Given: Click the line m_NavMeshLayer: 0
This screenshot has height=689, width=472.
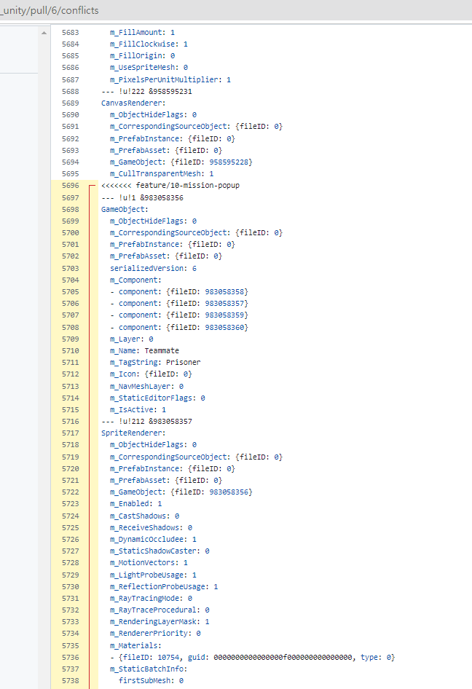Looking at the screenshot, I should (x=146, y=386).
